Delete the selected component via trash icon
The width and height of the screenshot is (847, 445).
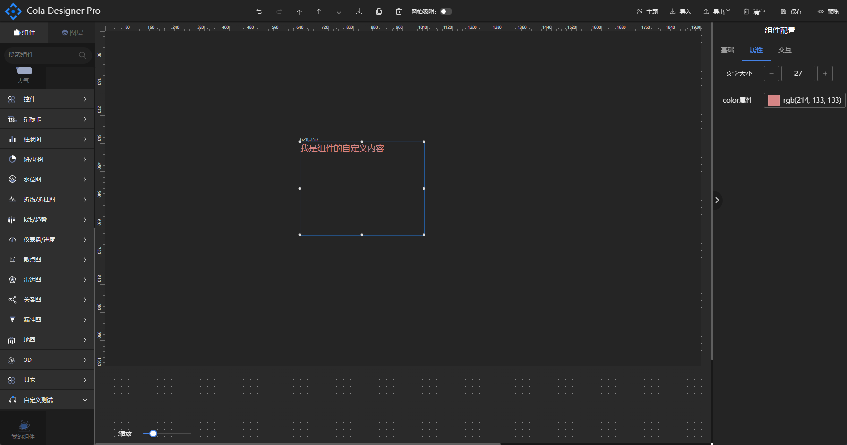pos(399,11)
